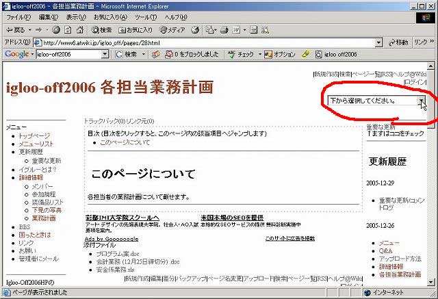Click the Google logo on the Google toolbar
This screenshot has width=438, height=299.
click(16, 54)
